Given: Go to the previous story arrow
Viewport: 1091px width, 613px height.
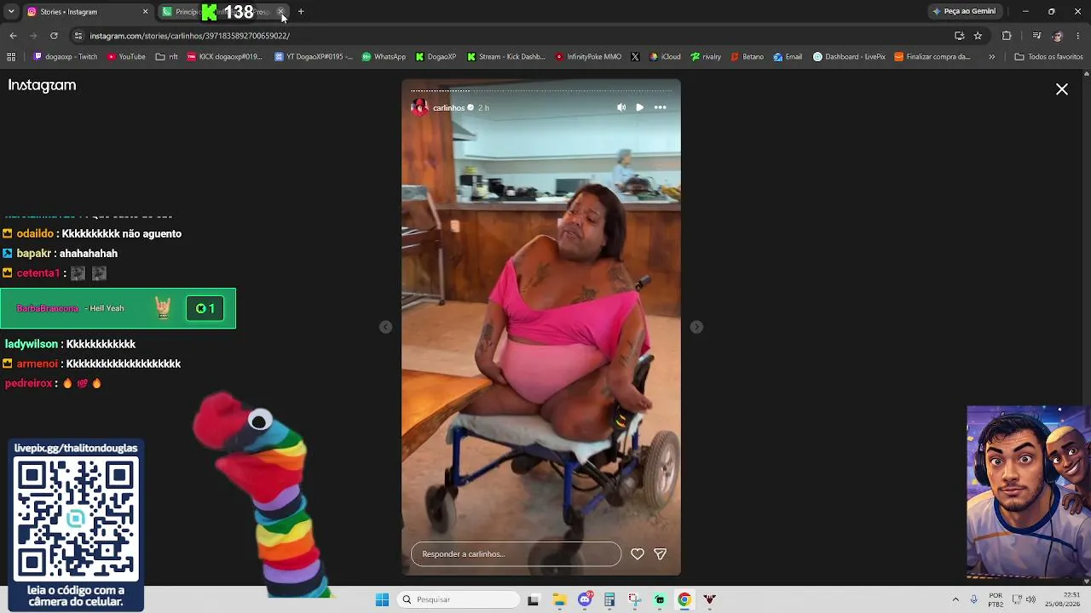Looking at the screenshot, I should point(386,327).
